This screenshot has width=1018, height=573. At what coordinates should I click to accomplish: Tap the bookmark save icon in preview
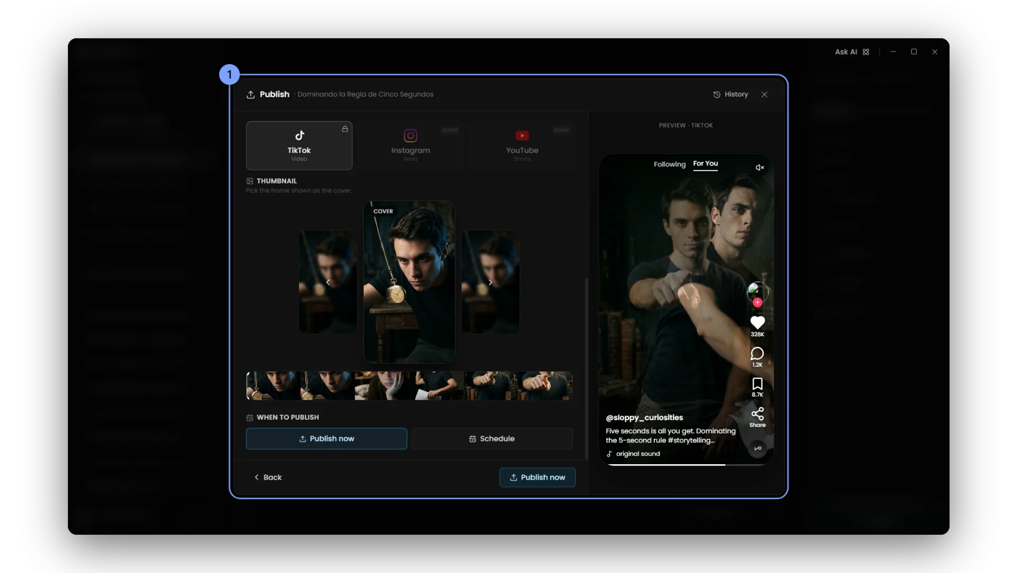point(757,384)
